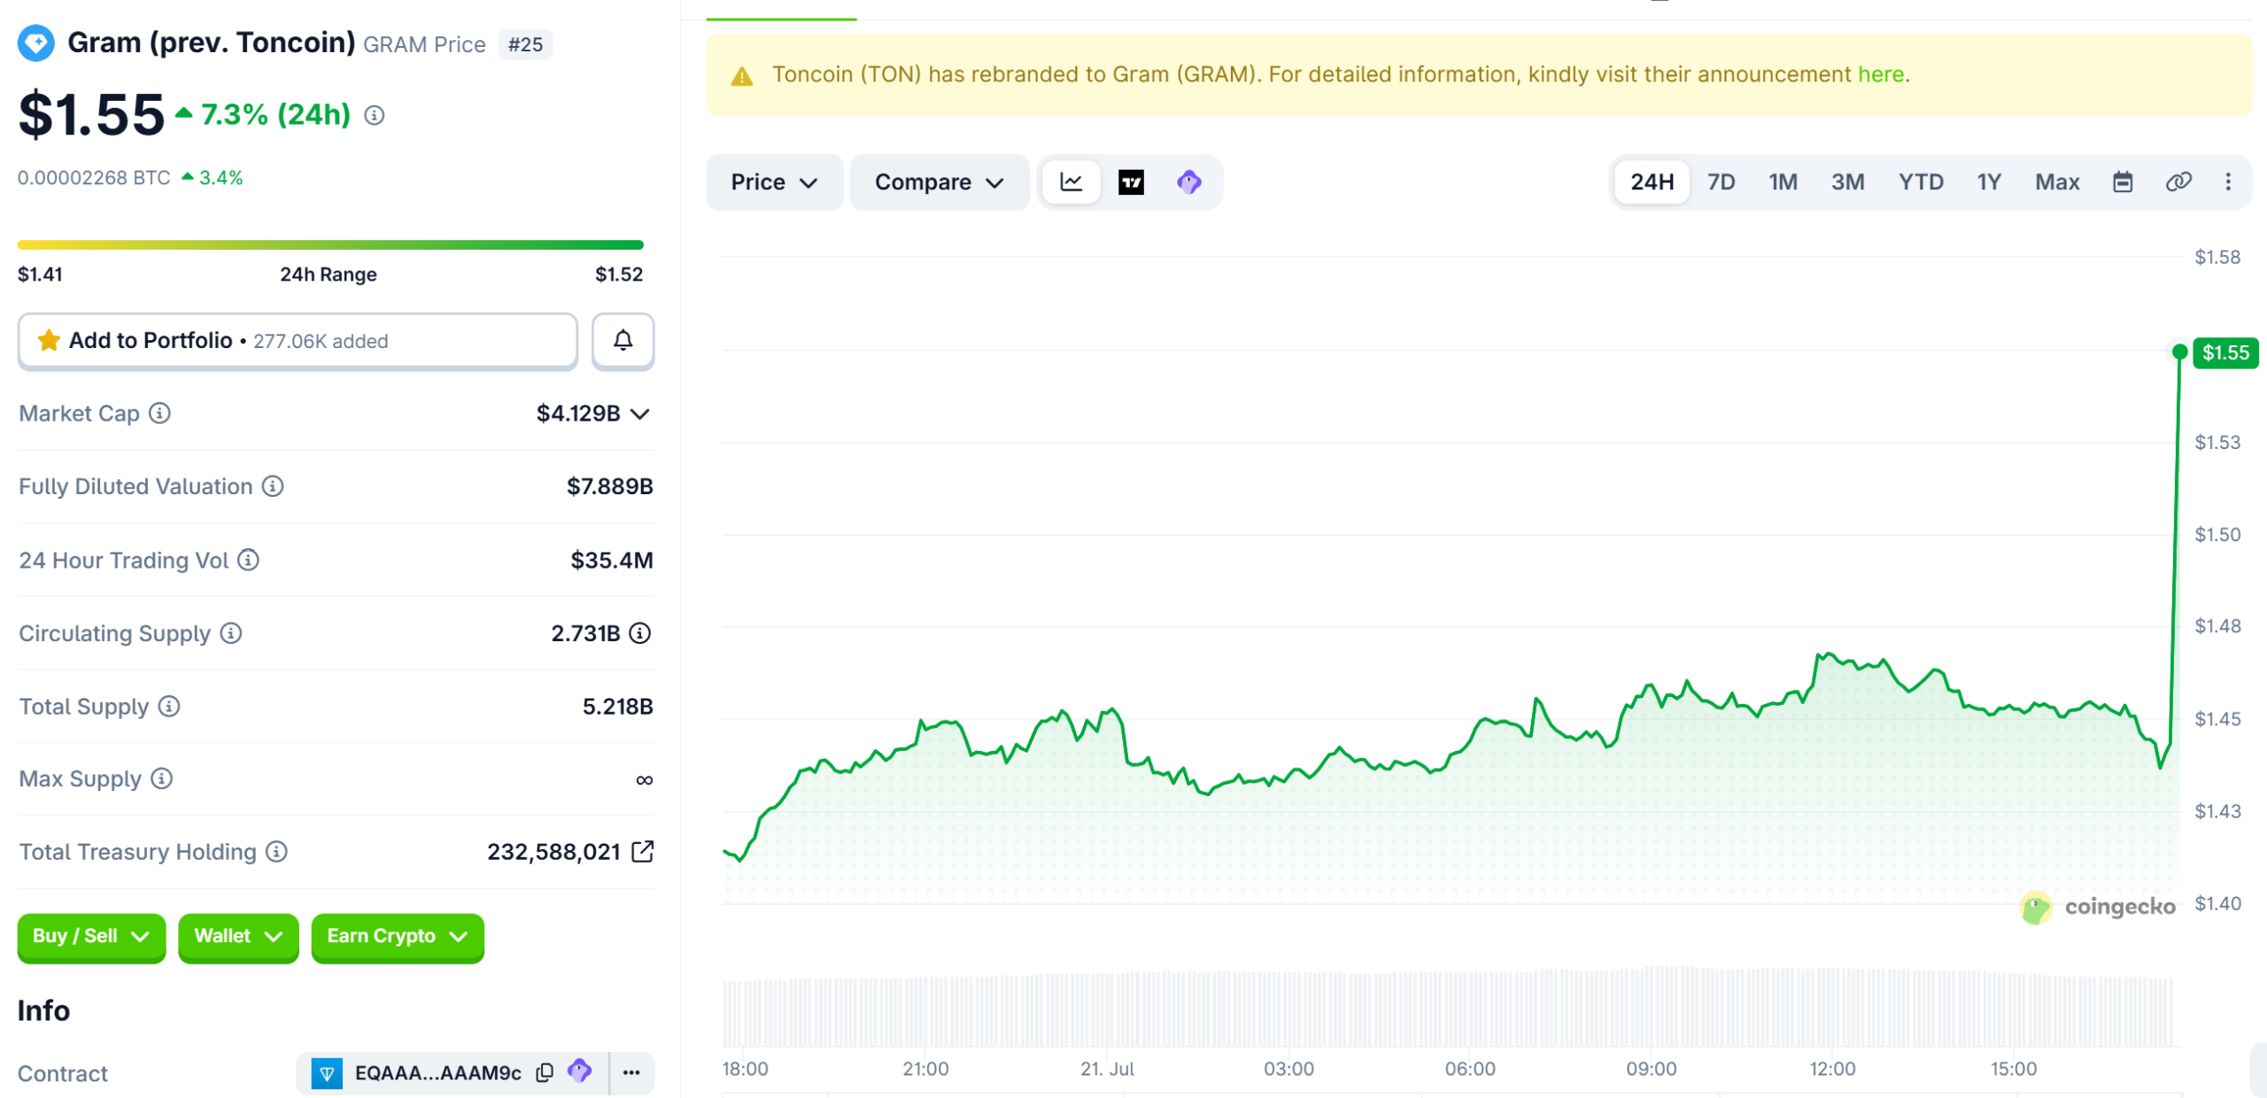Expand the Market Cap chevron
The image size is (2267, 1098).
point(640,414)
